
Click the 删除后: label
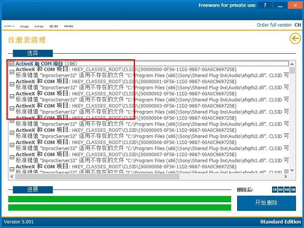pos(245,190)
